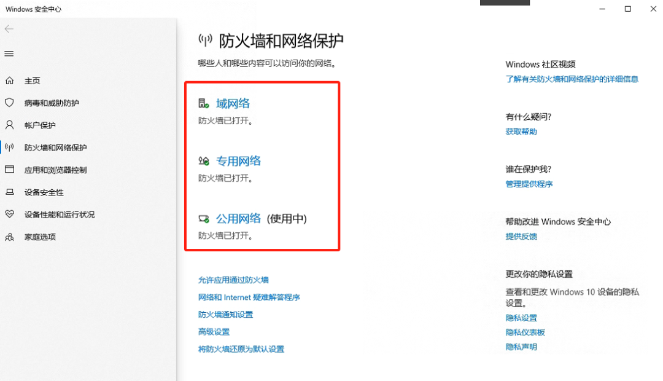Screen dimensions: 663x381
Task: Click 防火墙已打开 status under 专用网络
Action: pos(226,178)
